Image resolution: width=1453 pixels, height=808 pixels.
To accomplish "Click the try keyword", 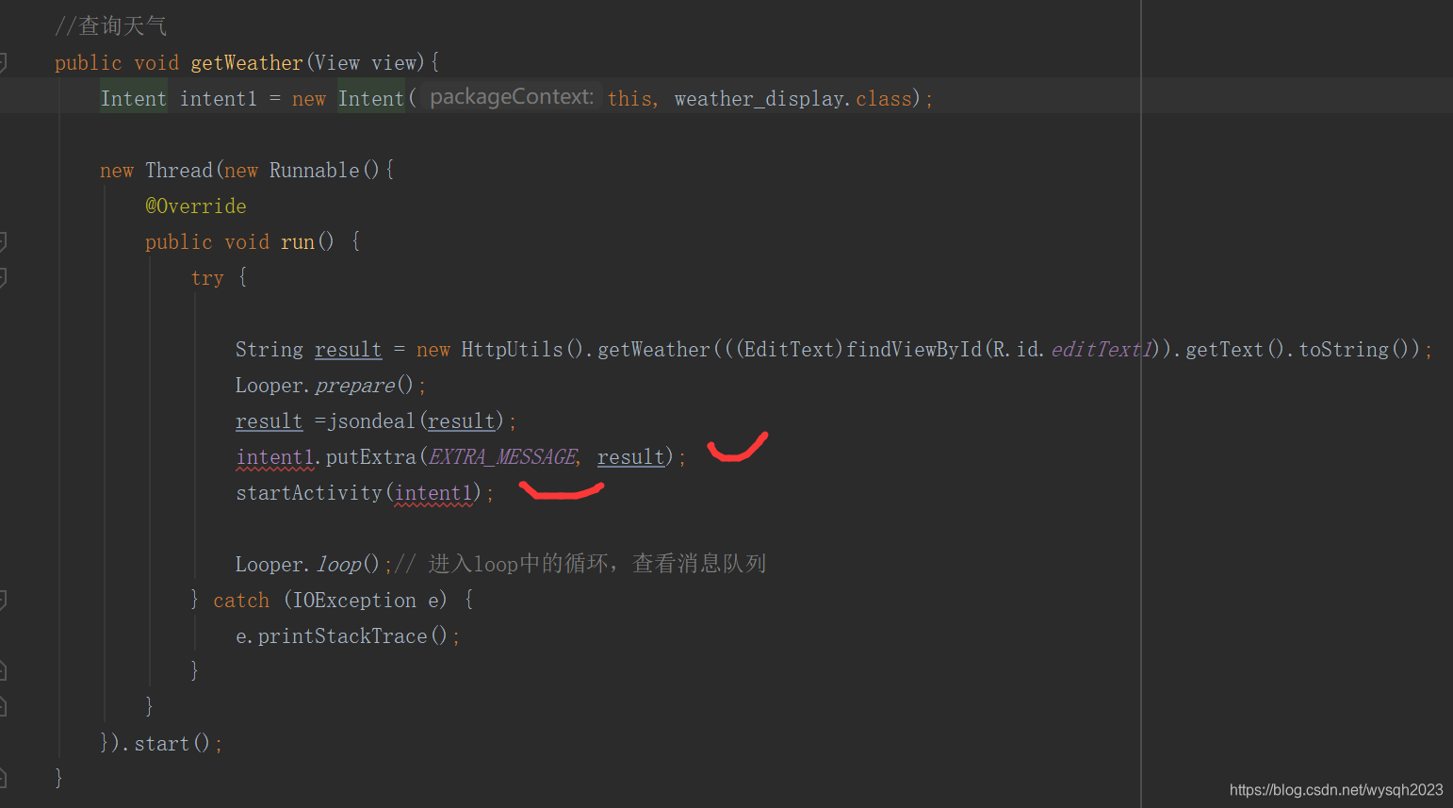I will (207, 278).
